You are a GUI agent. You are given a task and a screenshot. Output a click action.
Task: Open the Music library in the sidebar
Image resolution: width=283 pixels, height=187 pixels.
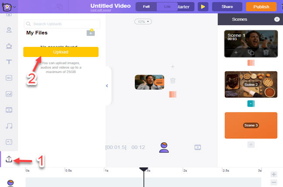pyautogui.click(x=9, y=126)
